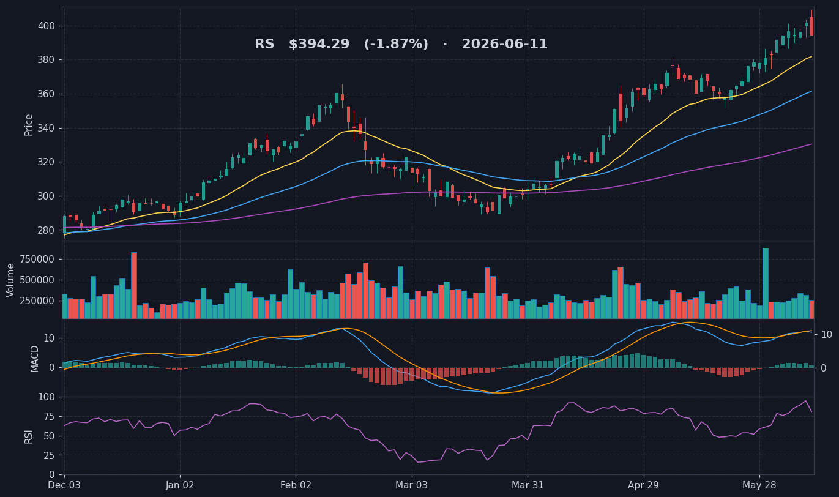Select the MACD axis label

[x=35, y=358]
